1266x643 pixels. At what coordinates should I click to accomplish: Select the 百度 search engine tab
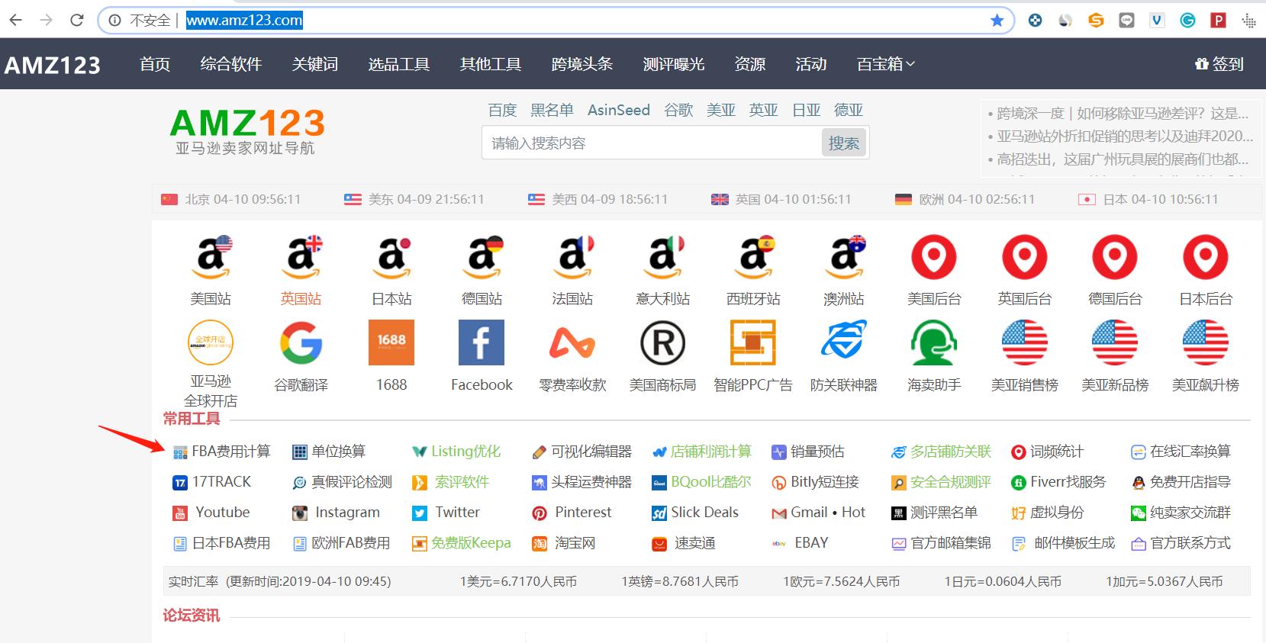502,110
